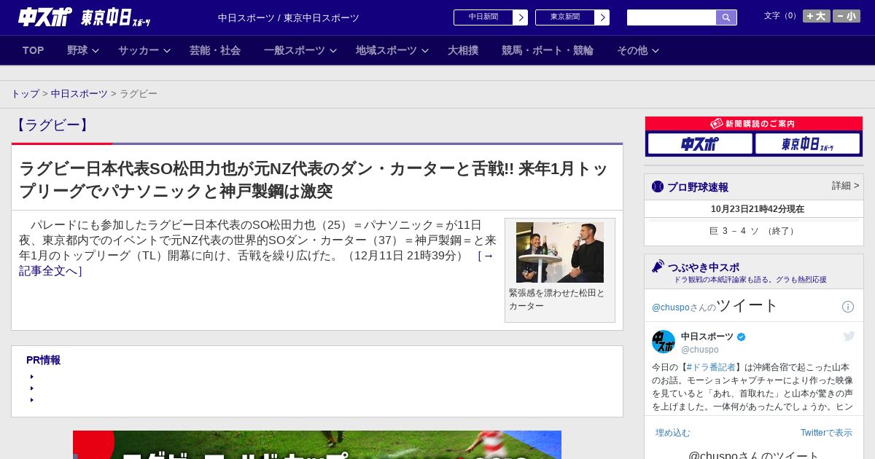Click 中スポ subscription banner button

tap(700, 144)
